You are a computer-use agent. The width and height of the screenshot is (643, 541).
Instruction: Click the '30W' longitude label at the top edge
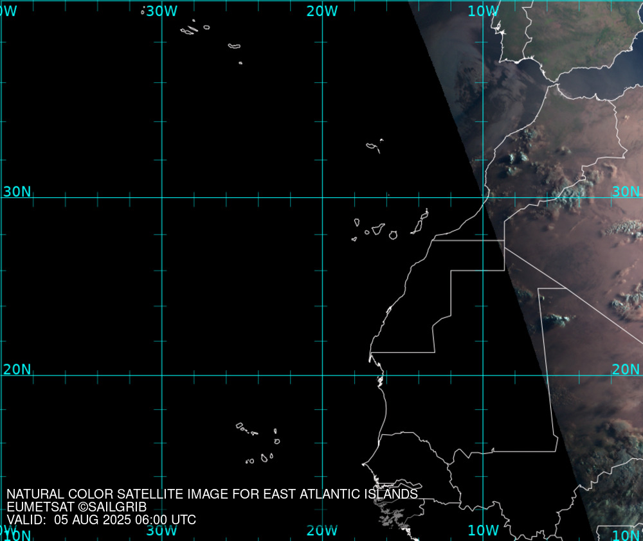click(x=161, y=11)
